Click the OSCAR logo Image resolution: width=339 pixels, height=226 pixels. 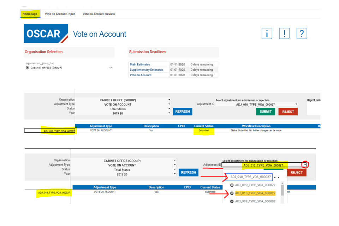point(46,34)
